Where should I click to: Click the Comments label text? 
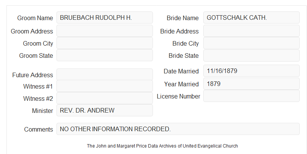(x=39, y=129)
